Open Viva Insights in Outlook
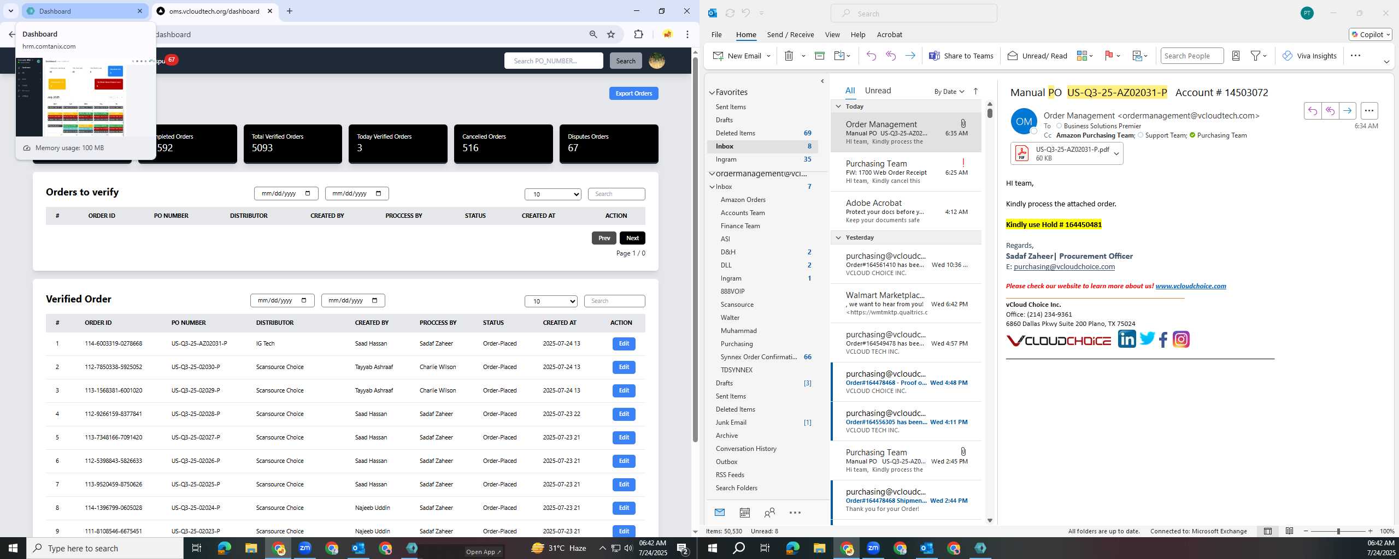This screenshot has width=1399, height=559. pos(1309,56)
